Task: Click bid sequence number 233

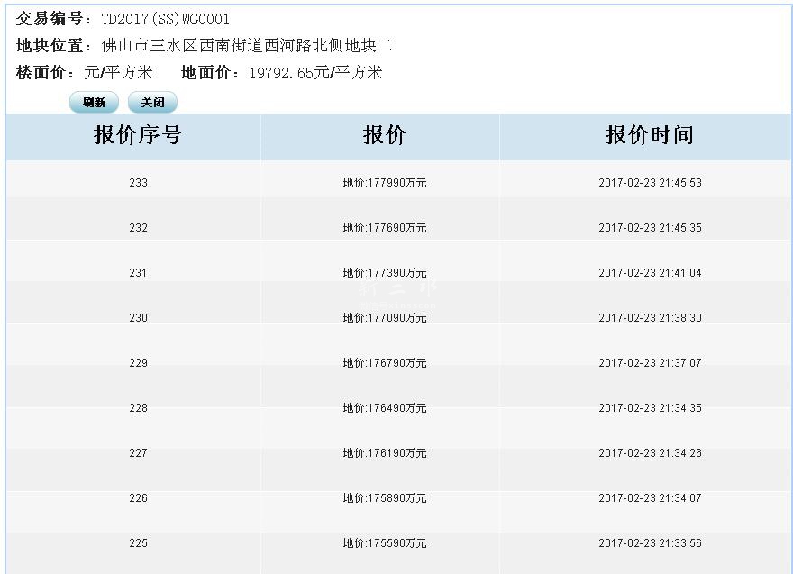Action: coord(138,183)
